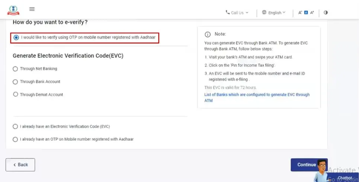Click the Income Tax Department emblem logo

pyautogui.click(x=13, y=10)
